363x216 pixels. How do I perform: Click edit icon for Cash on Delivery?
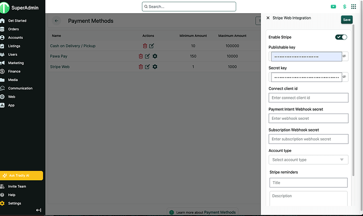pyautogui.click(x=152, y=46)
